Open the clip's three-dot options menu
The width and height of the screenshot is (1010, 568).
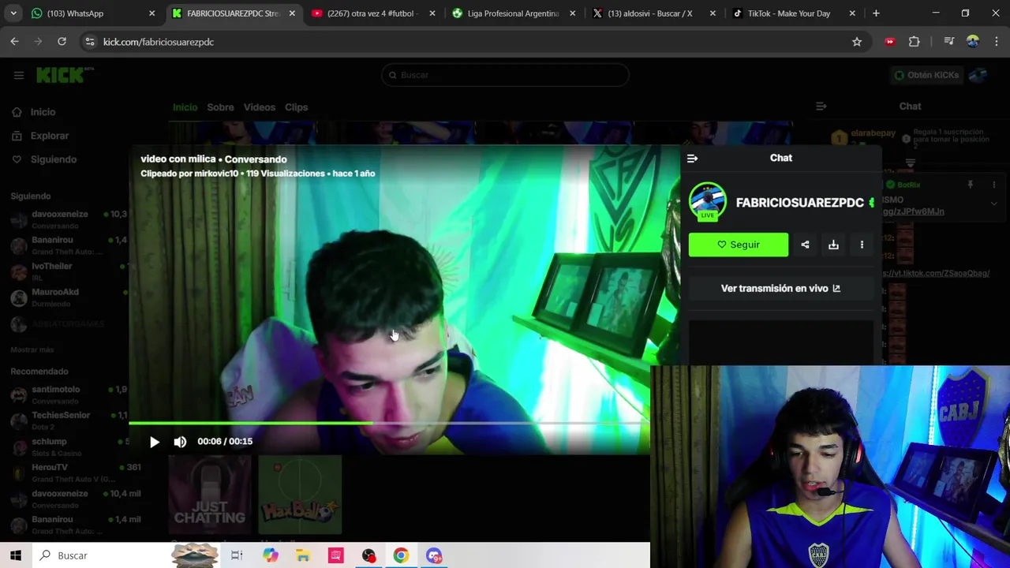coord(862,245)
